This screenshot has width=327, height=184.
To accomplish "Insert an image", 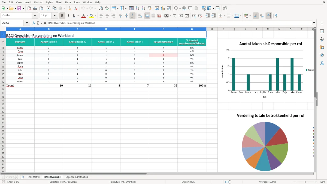I will click(x=157, y=8).
